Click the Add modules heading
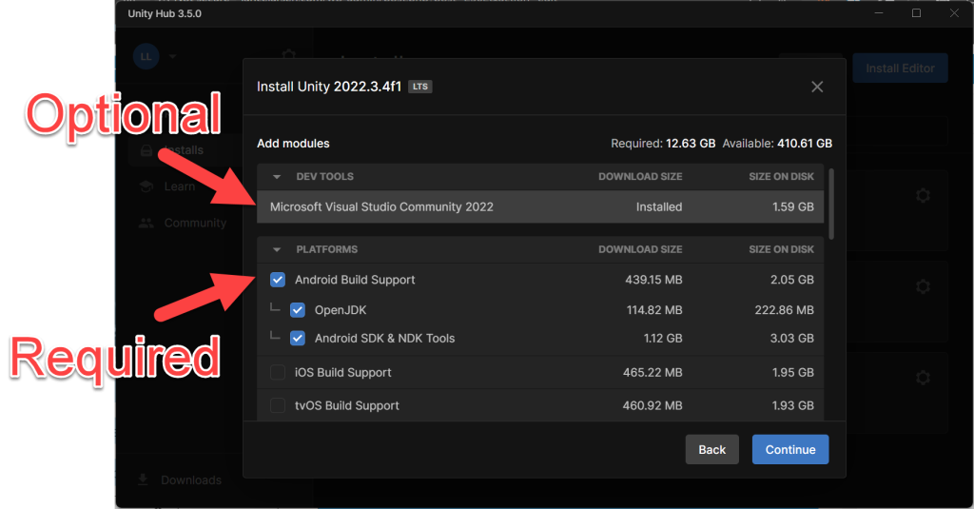The image size is (974, 509). pos(293,144)
